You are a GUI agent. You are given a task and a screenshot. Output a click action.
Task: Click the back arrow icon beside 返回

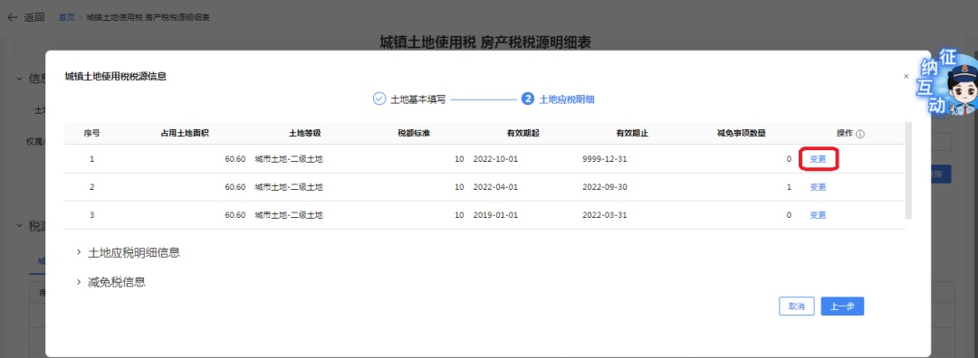pos(12,17)
